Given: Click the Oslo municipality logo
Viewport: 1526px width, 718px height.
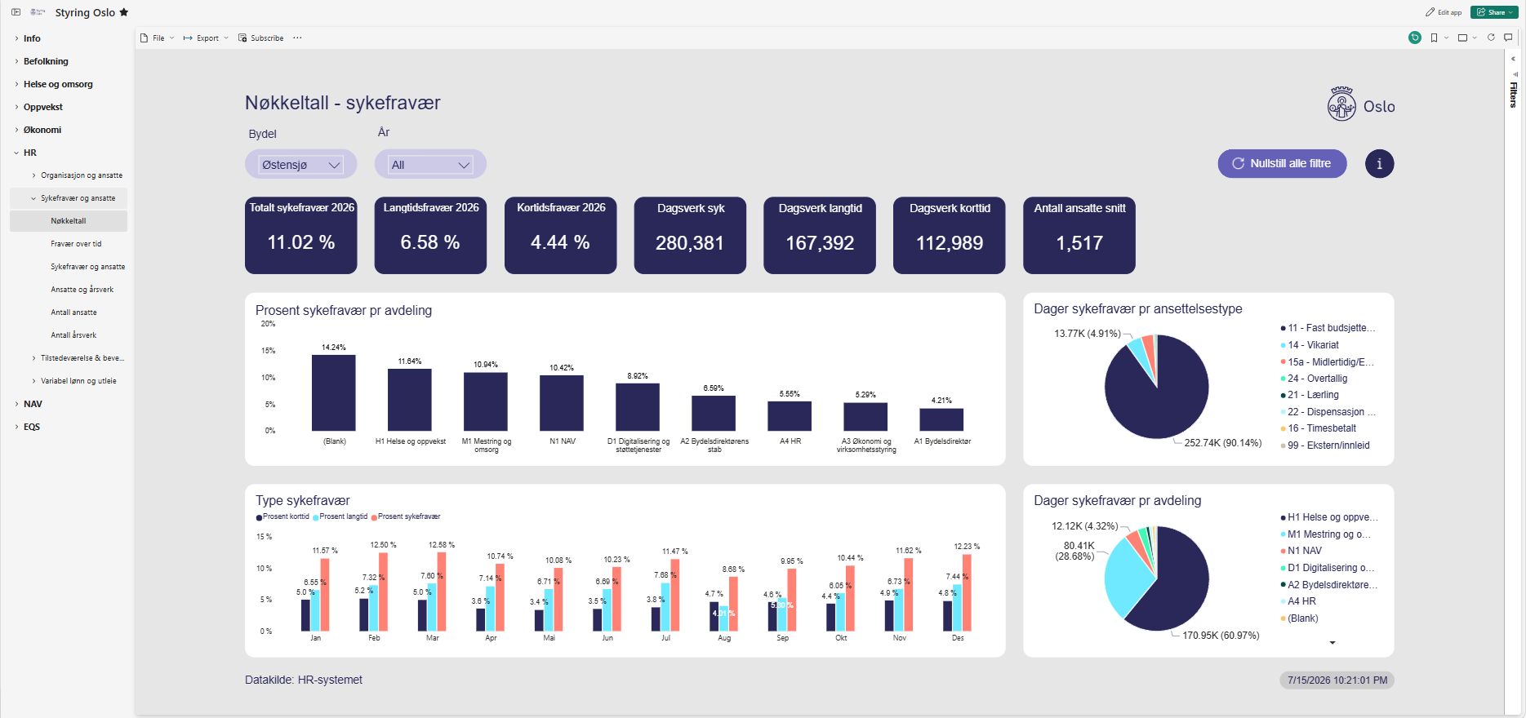Looking at the screenshot, I should pyautogui.click(x=1361, y=104).
